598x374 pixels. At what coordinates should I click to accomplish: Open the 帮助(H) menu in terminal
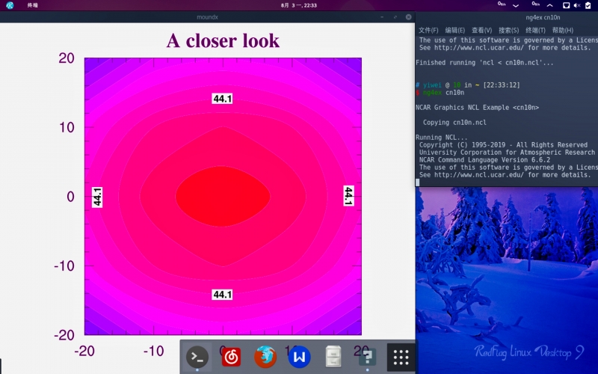coord(563,30)
